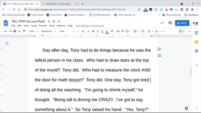This screenshot has height=113, width=201.
Task: Open Calendar in side panel
Action: click(x=197, y=33)
